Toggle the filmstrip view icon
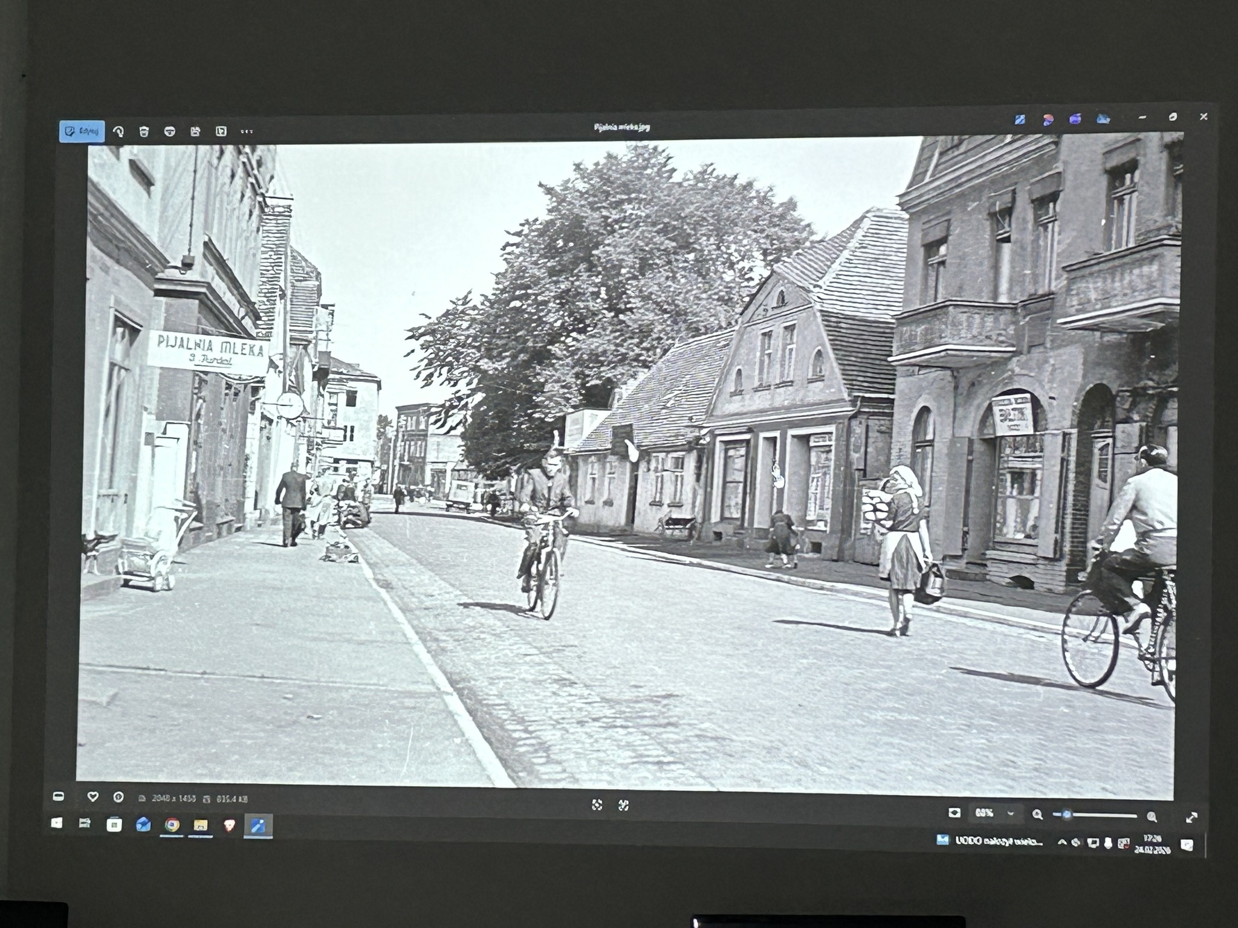Image resolution: width=1238 pixels, height=928 pixels. (x=59, y=796)
